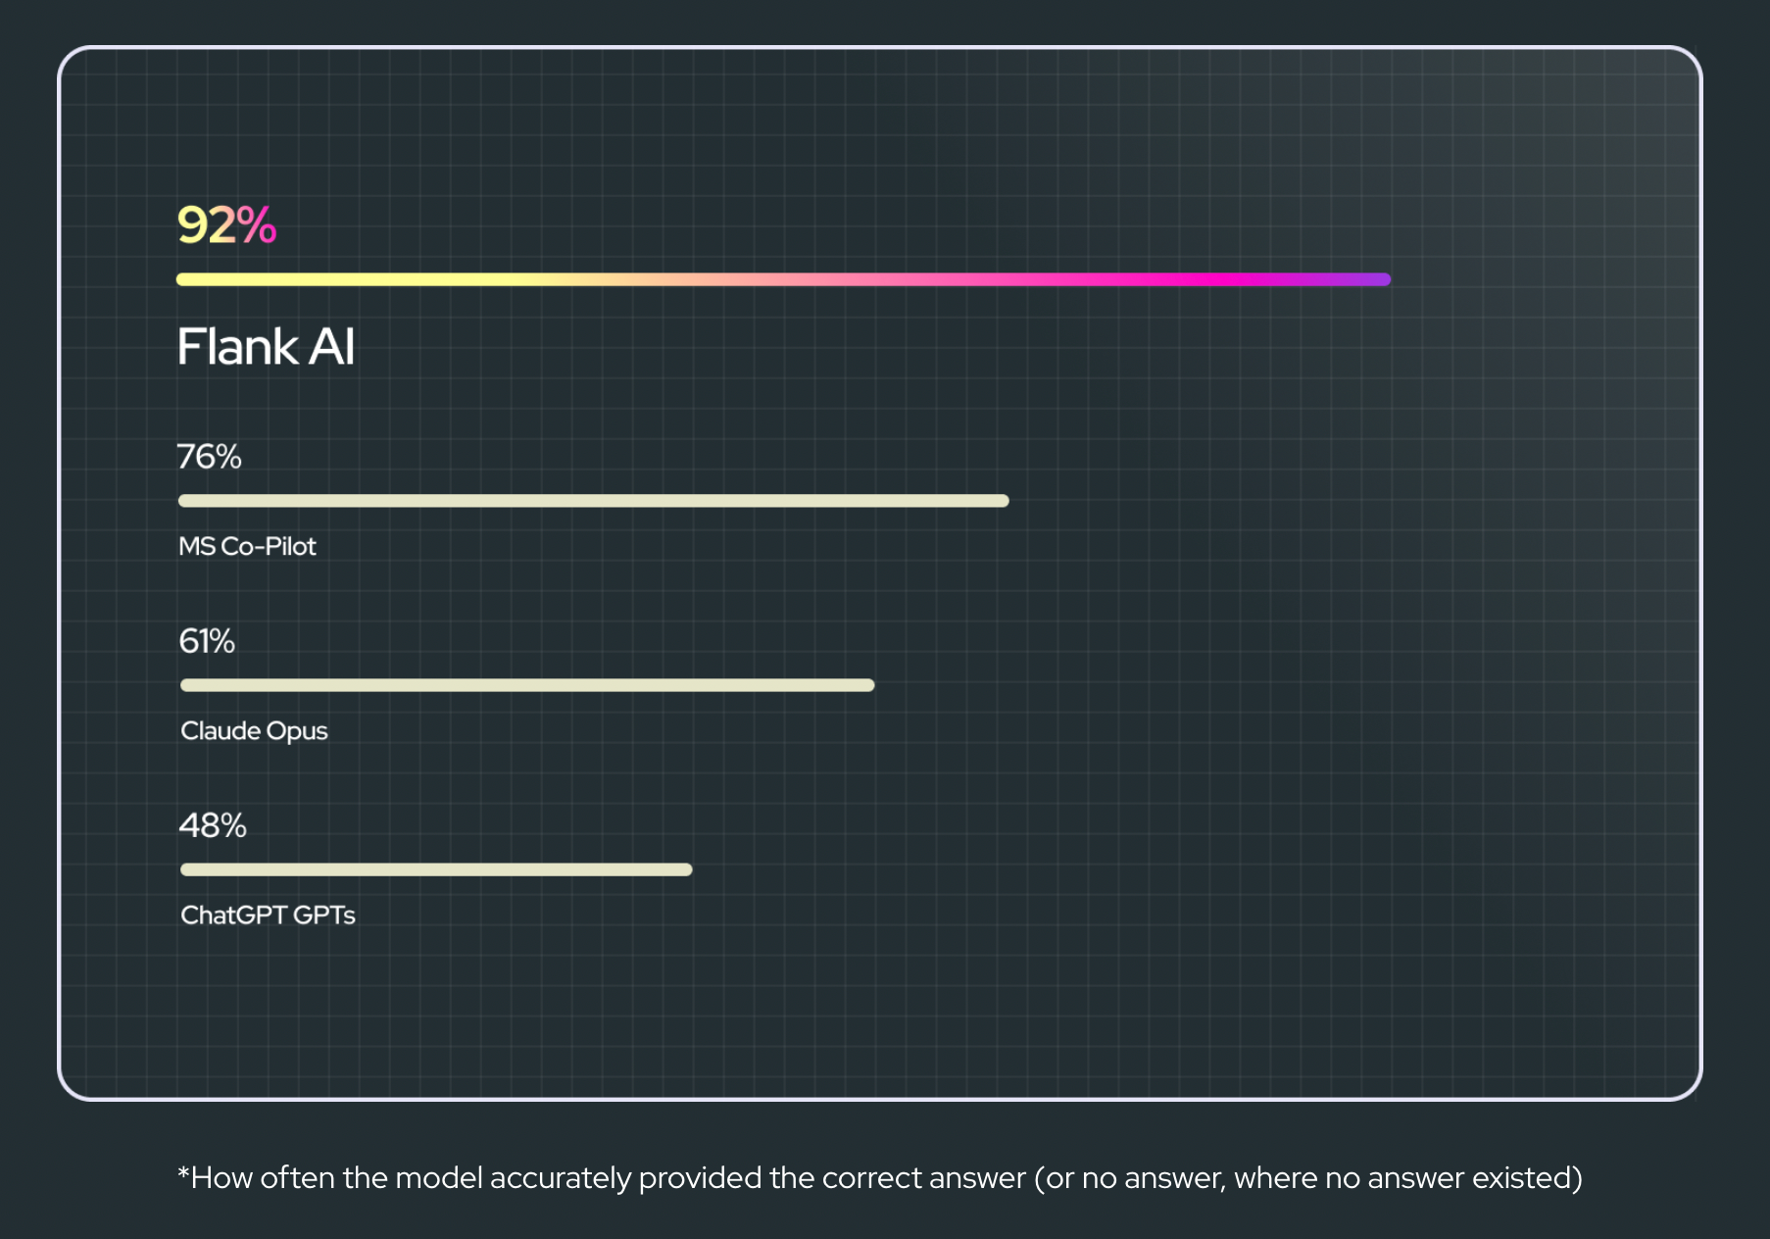Viewport: 1770px width, 1239px height.
Task: Click the MS Co-Pilot result bar
Action: point(593,501)
